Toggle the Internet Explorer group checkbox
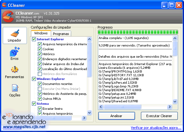The height and width of the screenshot is (132, 184). [x=34, y=39]
